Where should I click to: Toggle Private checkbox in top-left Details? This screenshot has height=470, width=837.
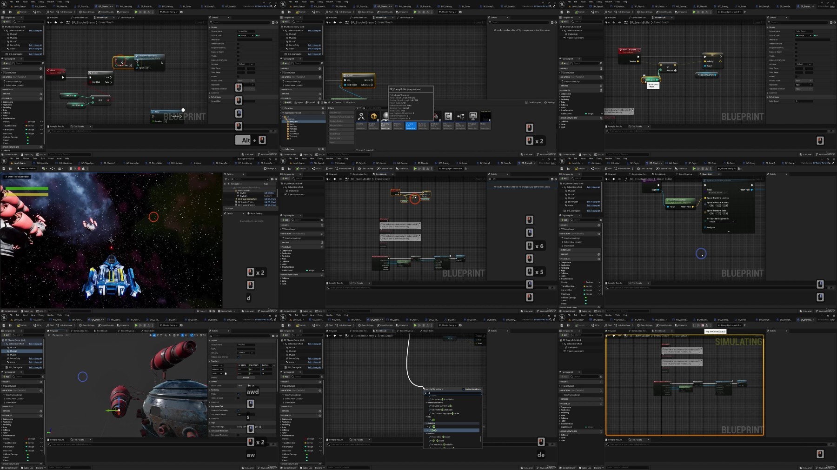point(238,56)
